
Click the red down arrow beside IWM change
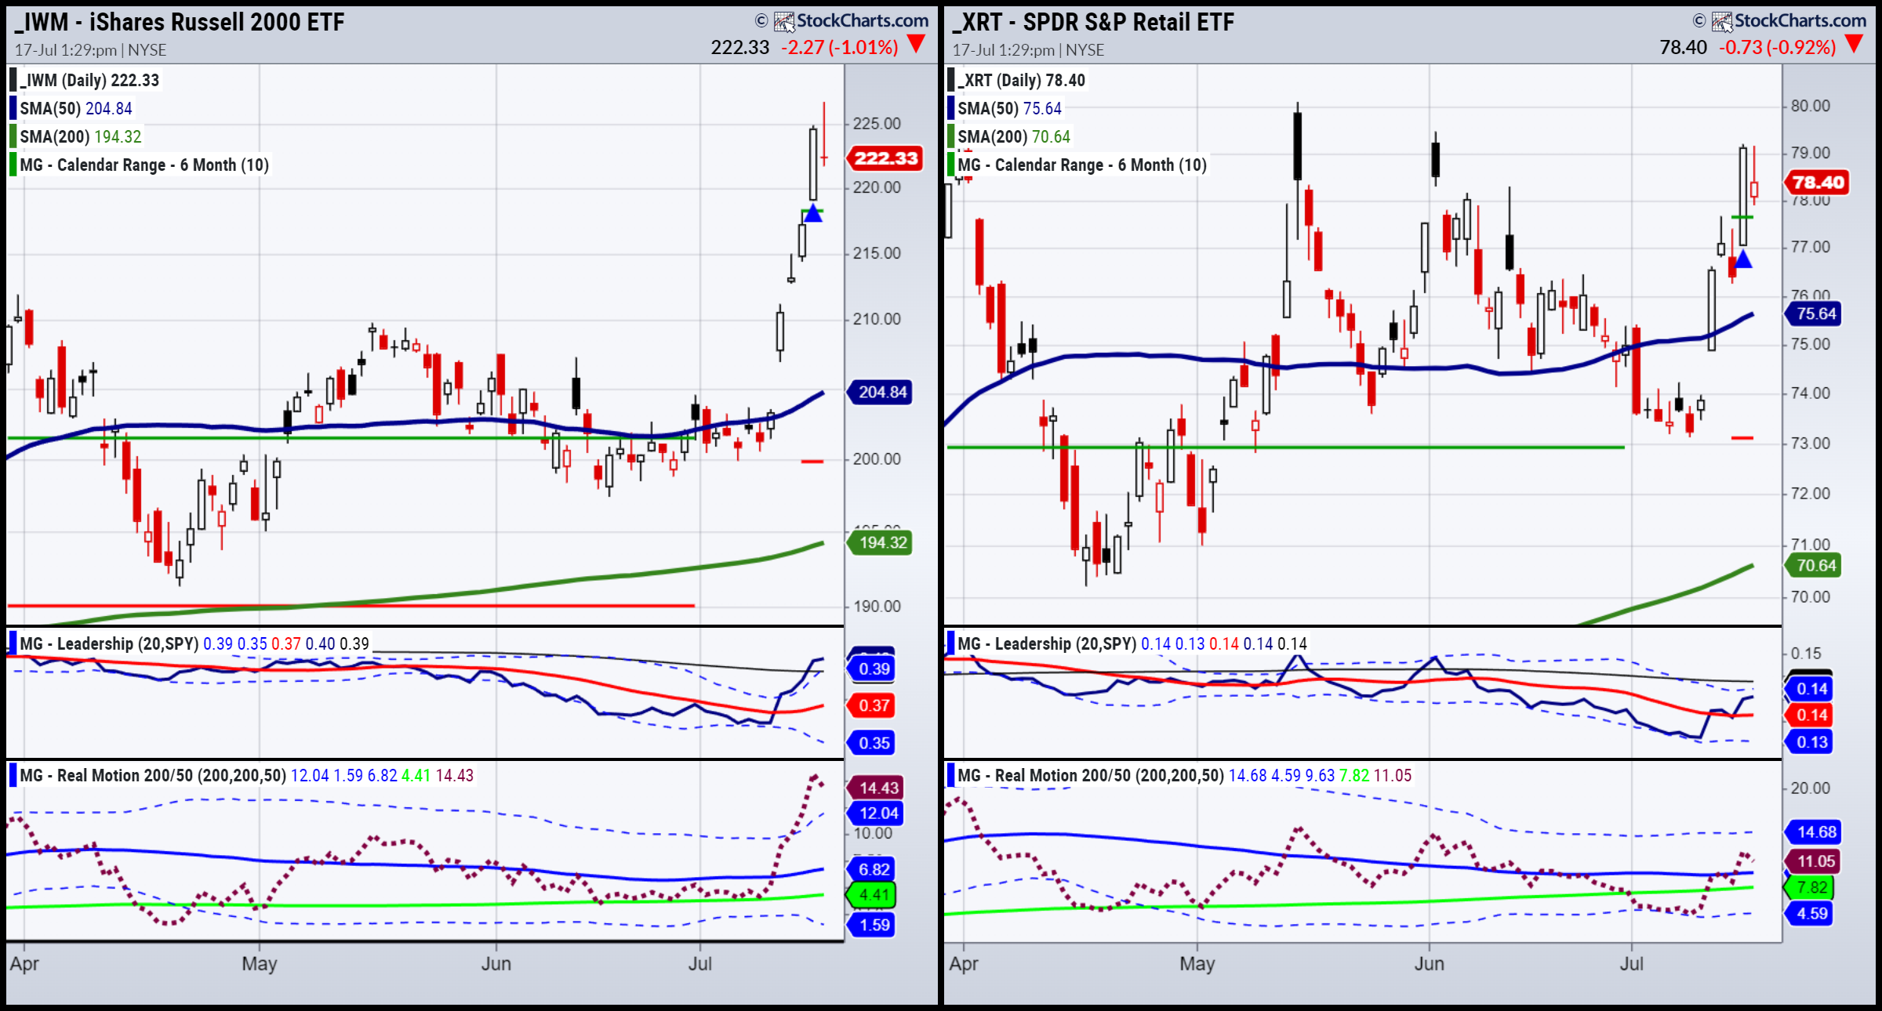[915, 45]
